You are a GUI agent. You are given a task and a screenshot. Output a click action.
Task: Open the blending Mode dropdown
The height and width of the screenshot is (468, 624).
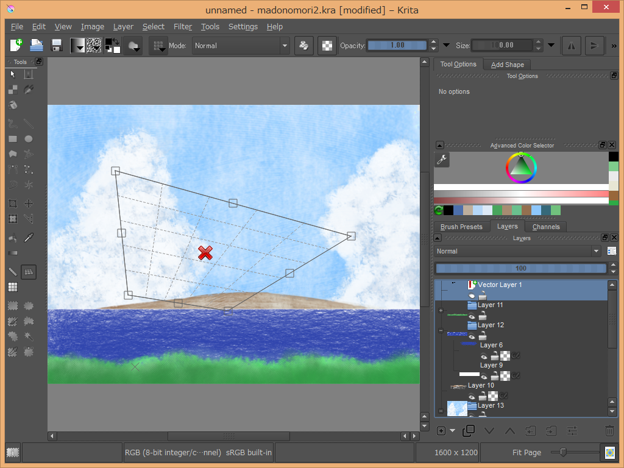241,45
